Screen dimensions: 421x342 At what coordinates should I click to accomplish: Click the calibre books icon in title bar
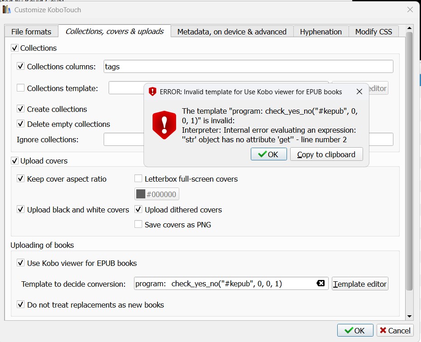click(6, 9)
